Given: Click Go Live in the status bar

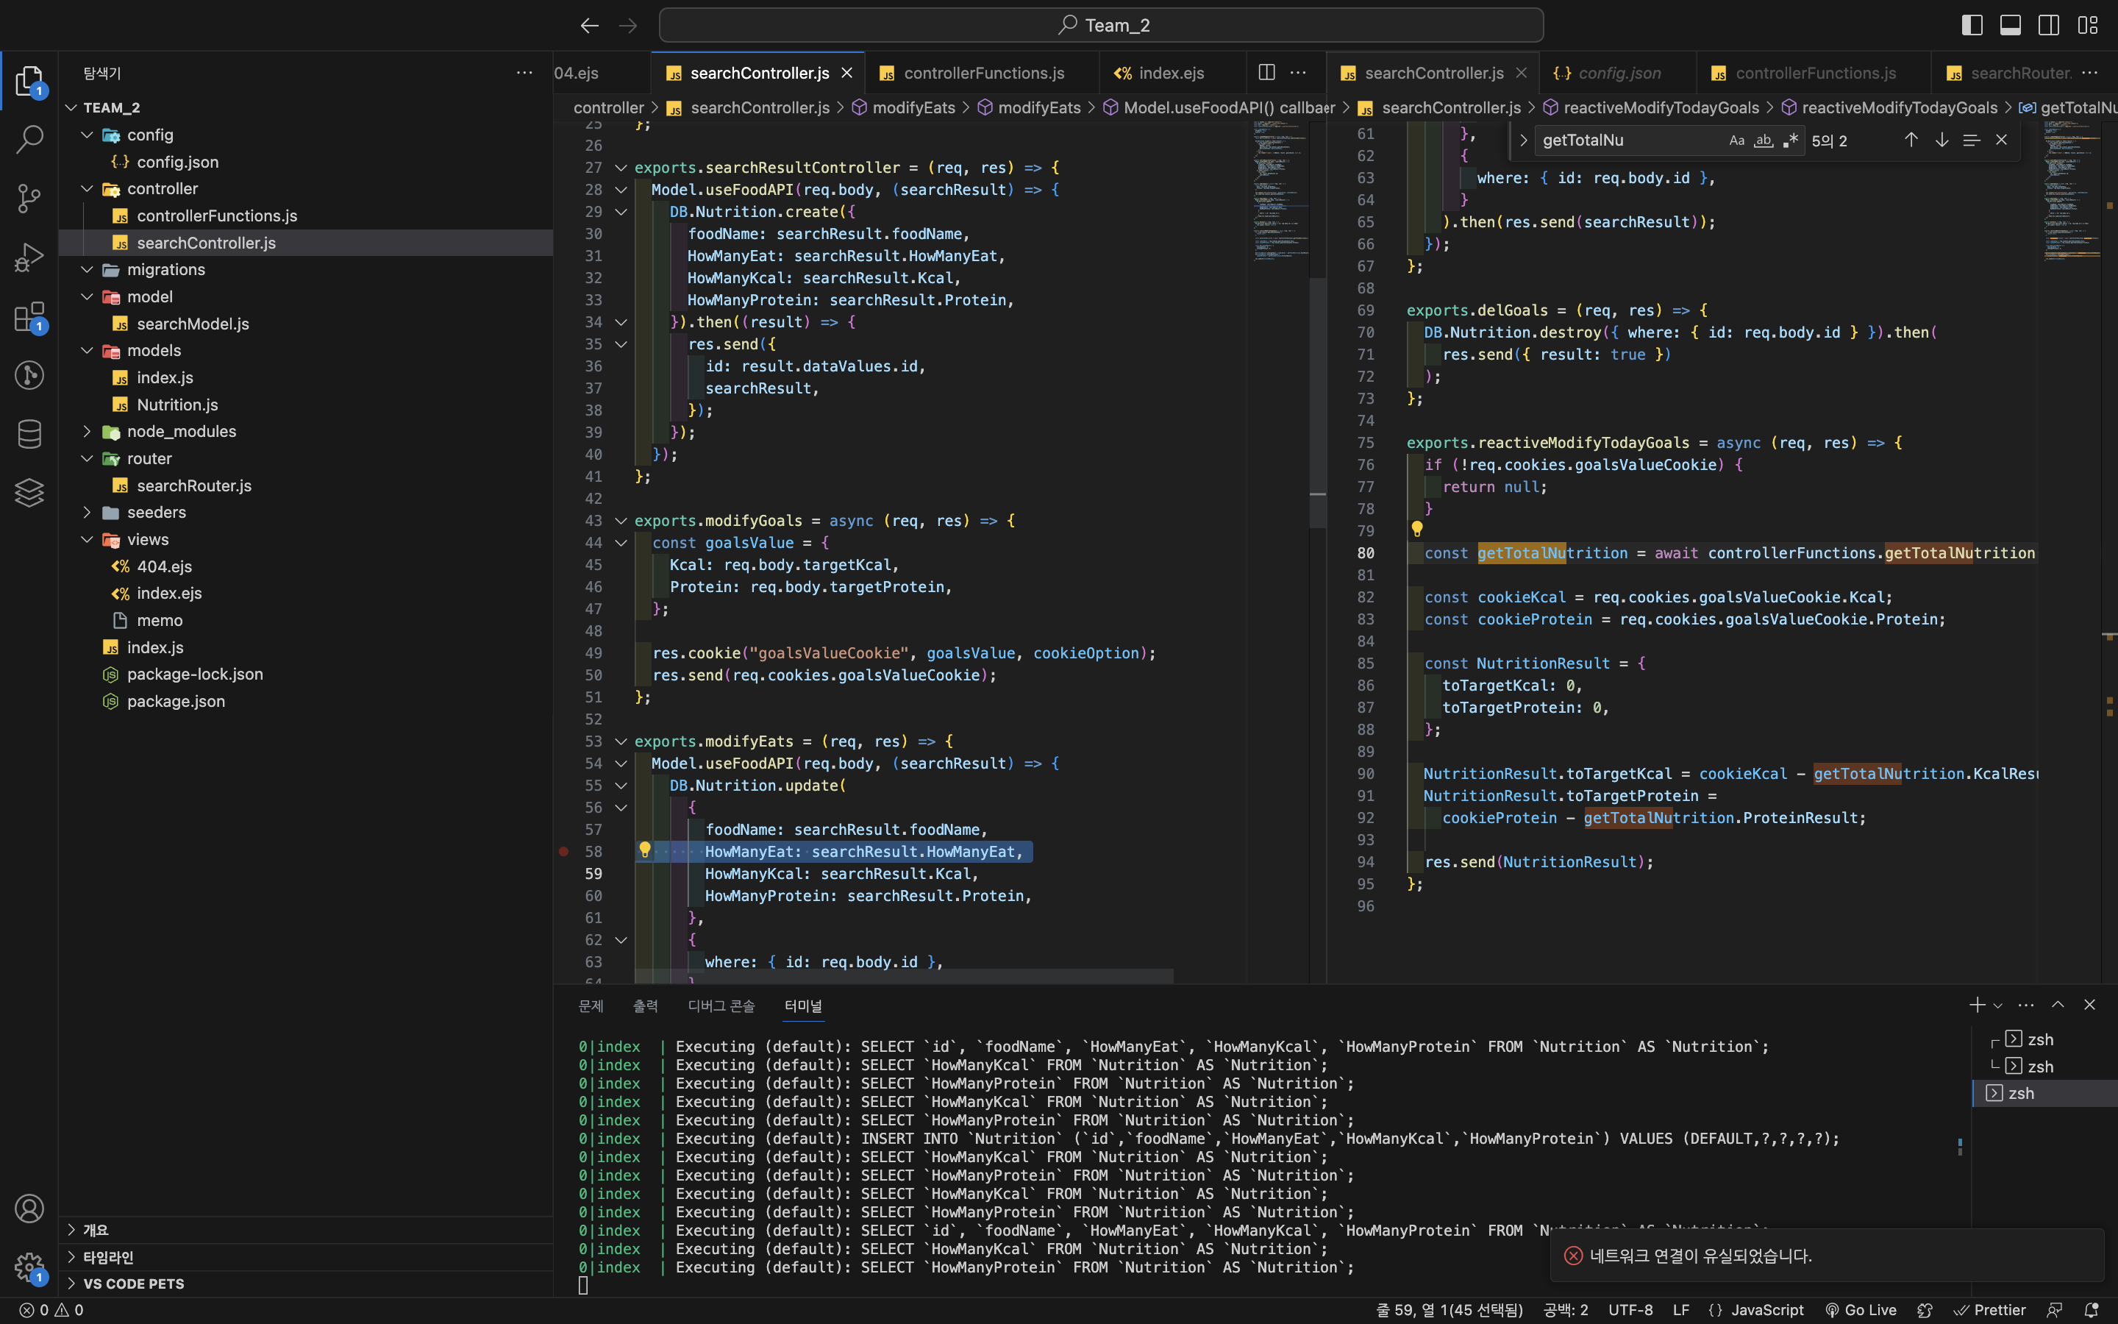Looking at the screenshot, I should coord(1861,1310).
